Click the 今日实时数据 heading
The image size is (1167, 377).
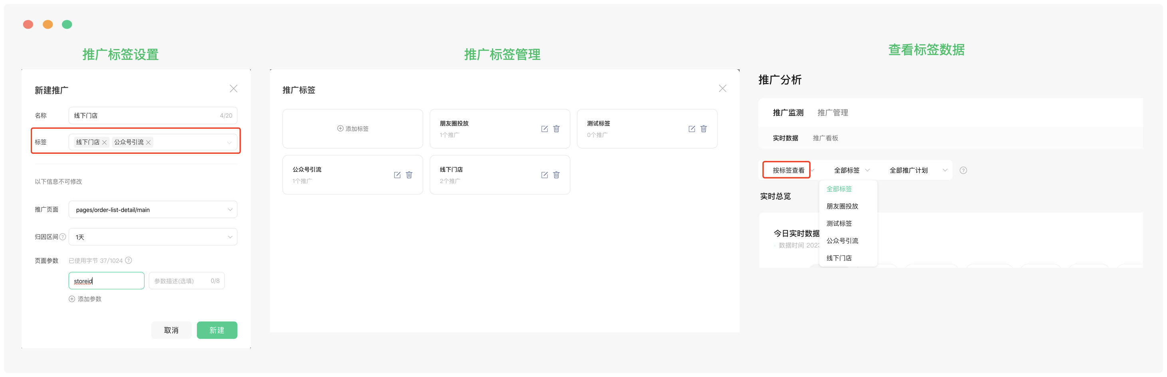796,234
